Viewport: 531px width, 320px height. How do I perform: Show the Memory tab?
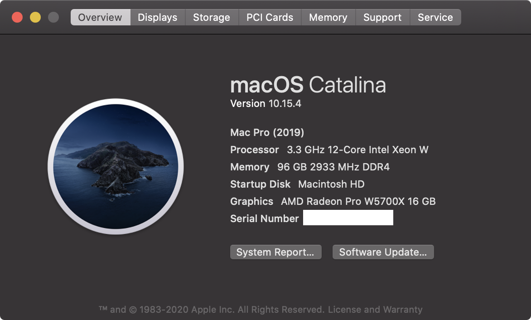click(x=328, y=18)
